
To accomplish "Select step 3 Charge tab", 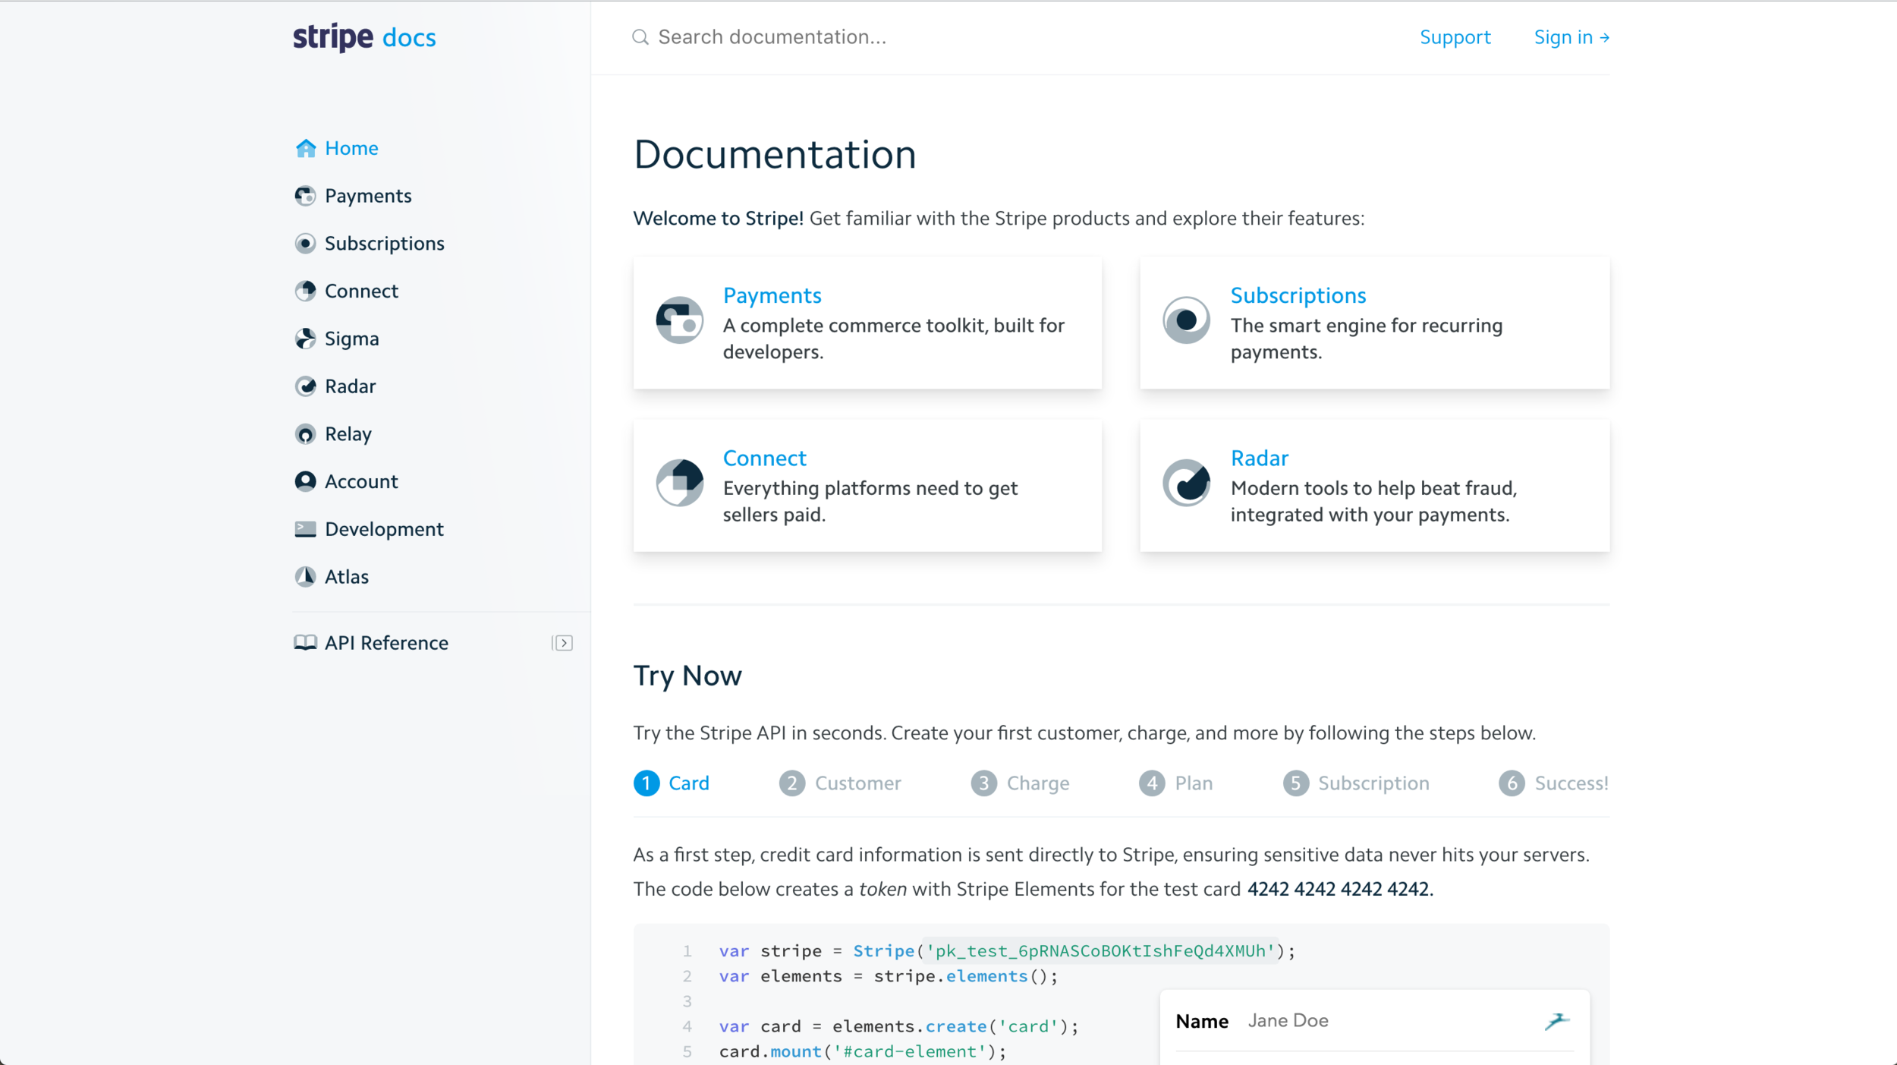I will click(x=1020, y=783).
